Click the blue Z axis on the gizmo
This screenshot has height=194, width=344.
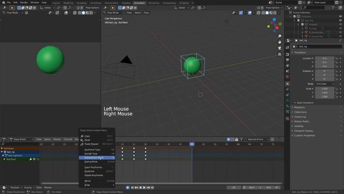pos(274,19)
